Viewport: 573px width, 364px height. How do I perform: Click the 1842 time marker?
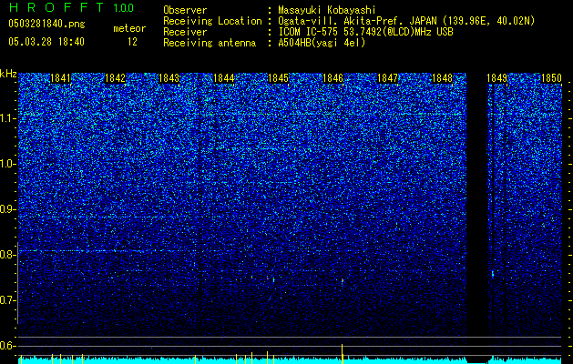click(115, 78)
